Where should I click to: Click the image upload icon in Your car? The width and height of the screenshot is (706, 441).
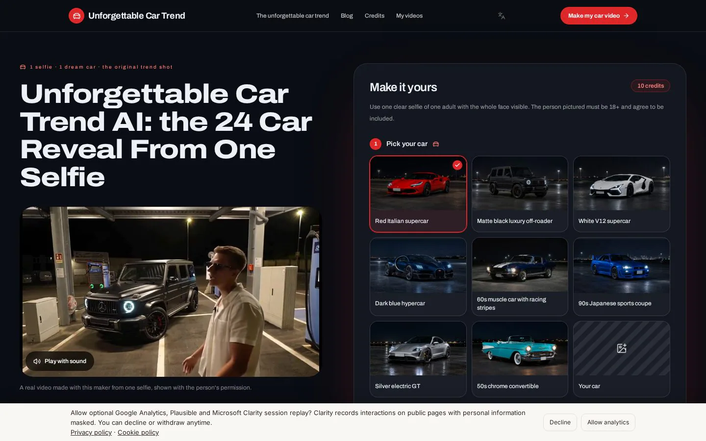(x=622, y=348)
